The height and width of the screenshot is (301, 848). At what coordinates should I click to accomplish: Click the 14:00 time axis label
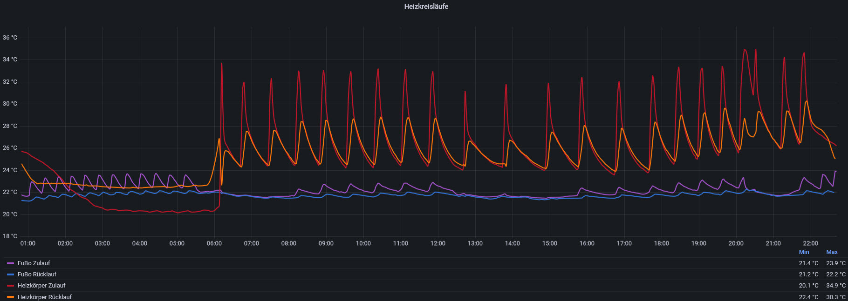tap(513, 243)
